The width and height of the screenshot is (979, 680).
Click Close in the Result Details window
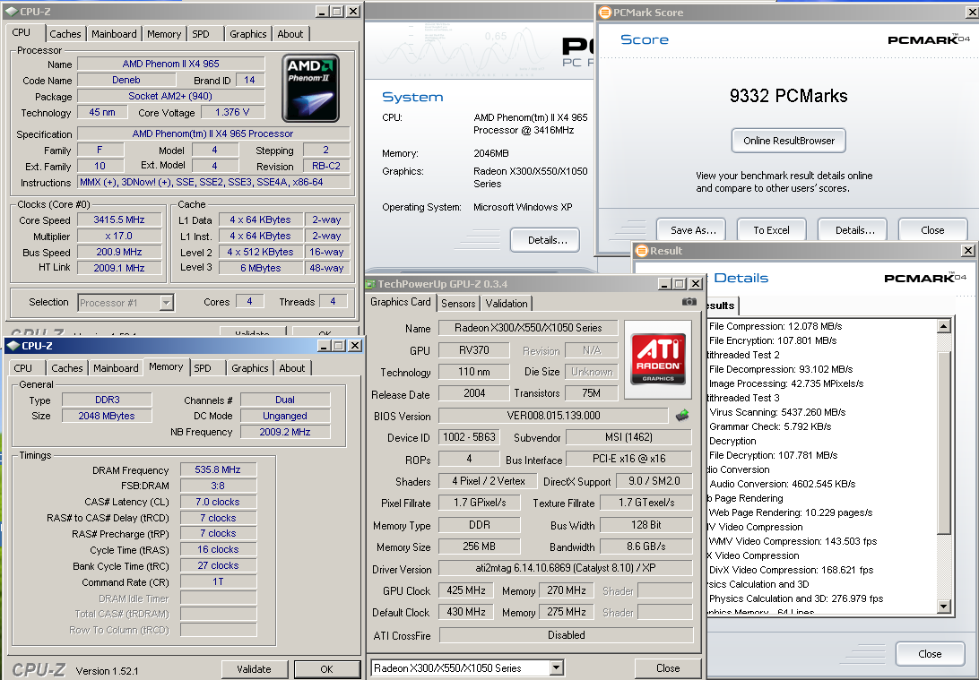pos(930,654)
